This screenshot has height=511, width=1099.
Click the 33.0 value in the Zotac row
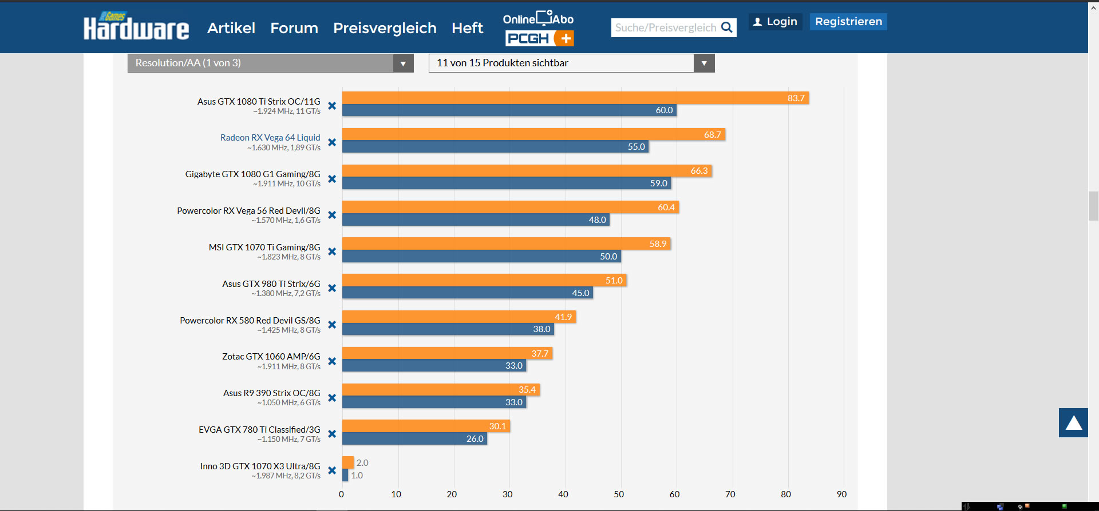[514, 366]
